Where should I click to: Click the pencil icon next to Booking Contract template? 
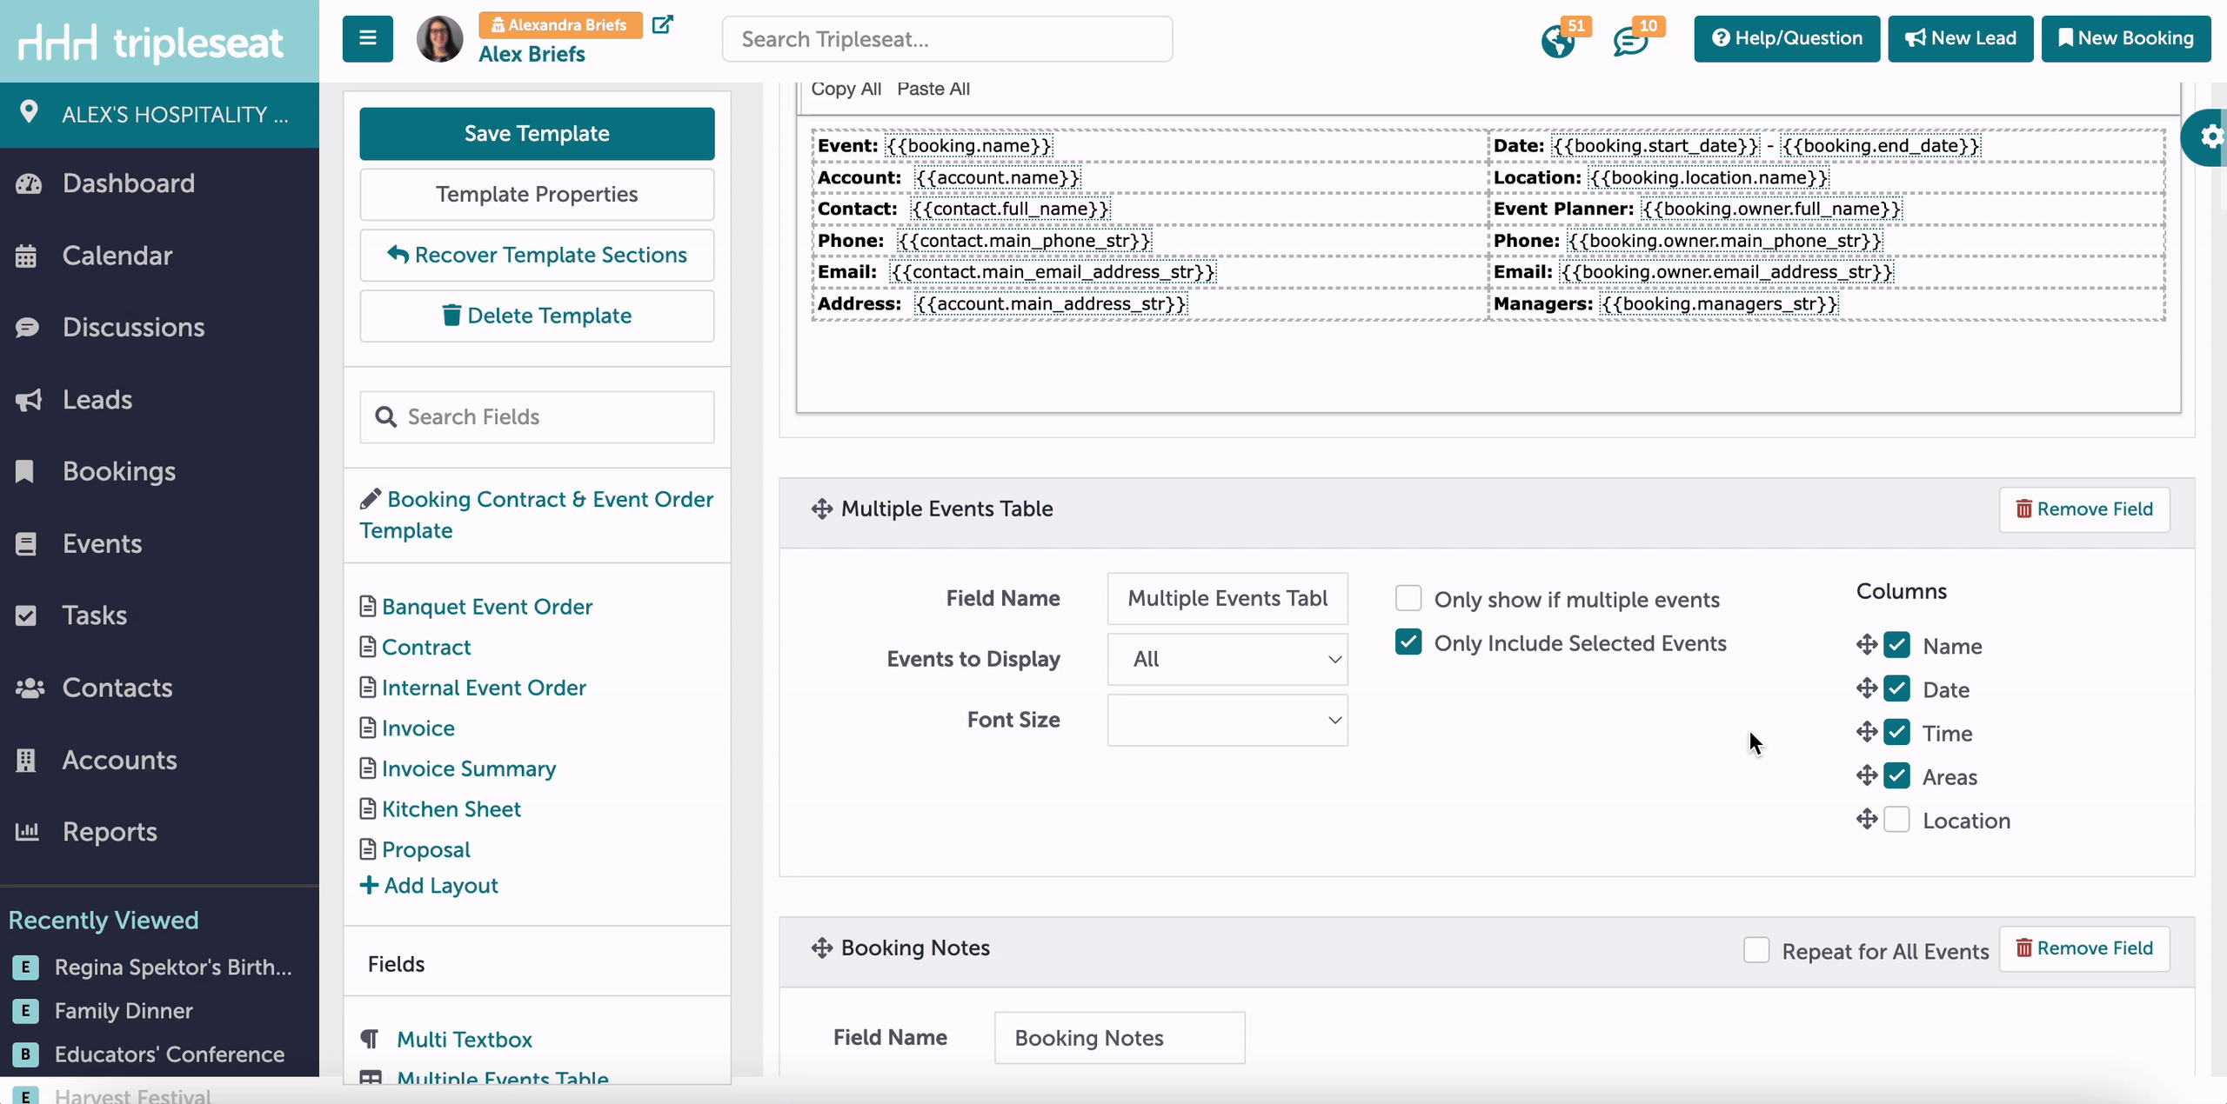[x=371, y=499]
